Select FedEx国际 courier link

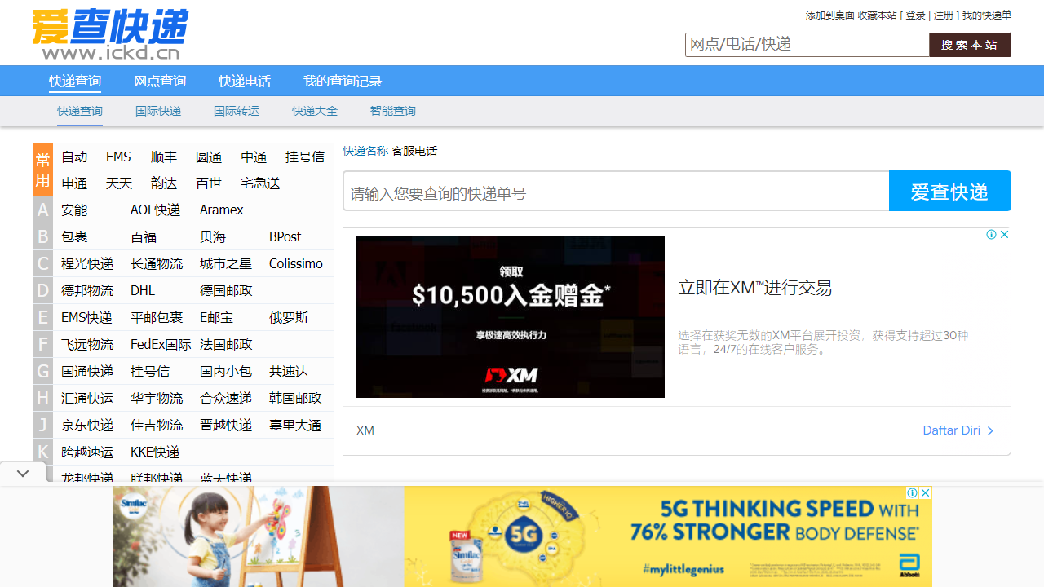click(161, 345)
